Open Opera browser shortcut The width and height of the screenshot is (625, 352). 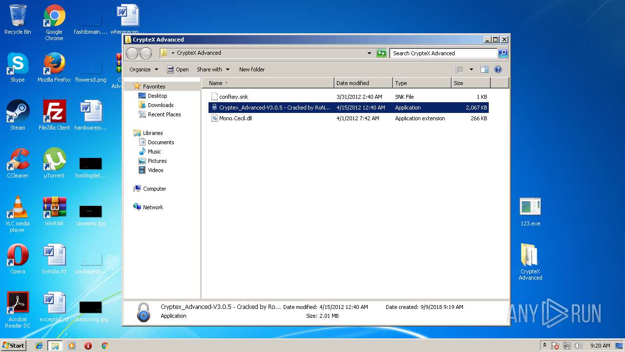(18, 259)
